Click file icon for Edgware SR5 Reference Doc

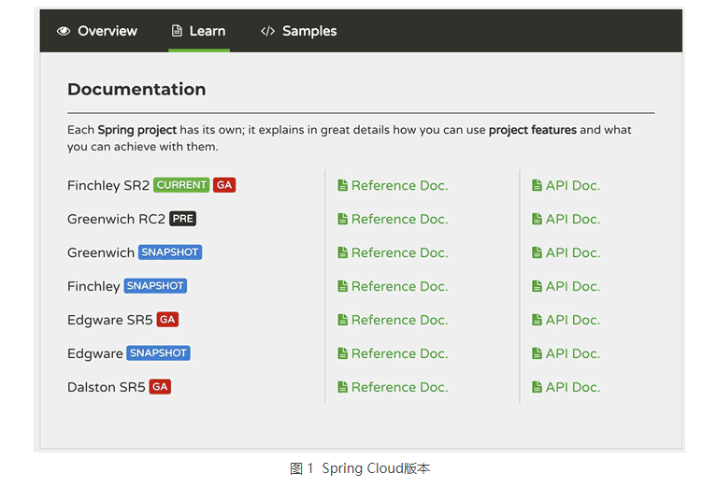click(342, 320)
